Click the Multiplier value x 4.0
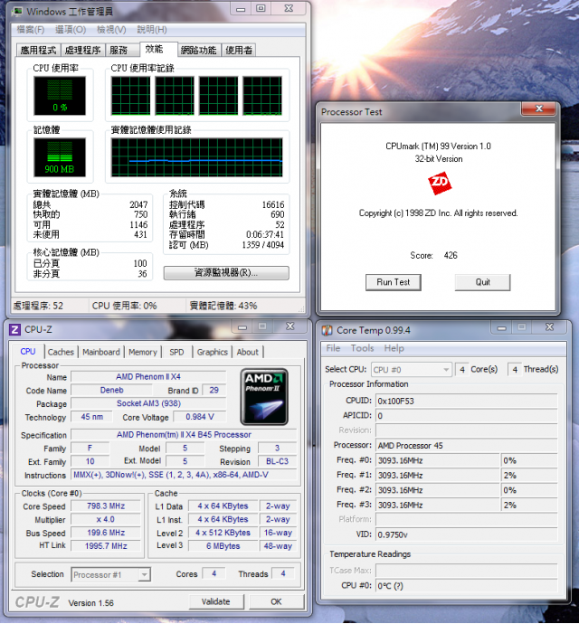579x624 pixels. [x=106, y=519]
